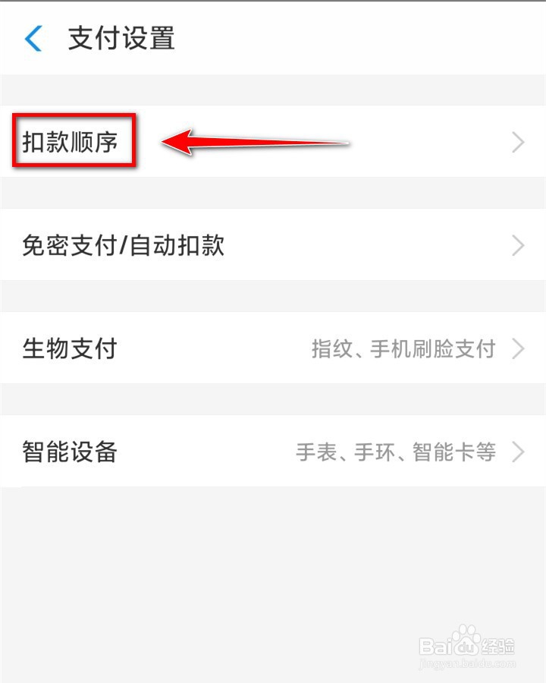Open 免密支付/自动扣款 settings
546x683 pixels.
pos(273,244)
